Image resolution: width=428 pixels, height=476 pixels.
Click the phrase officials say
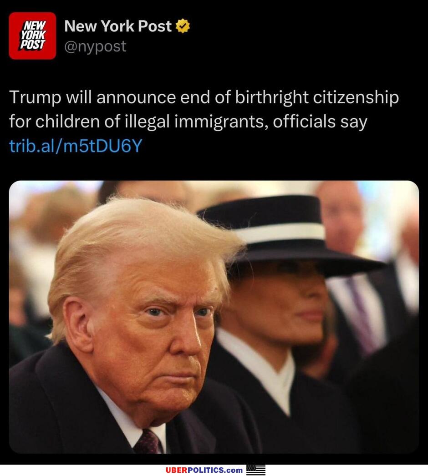coord(320,122)
